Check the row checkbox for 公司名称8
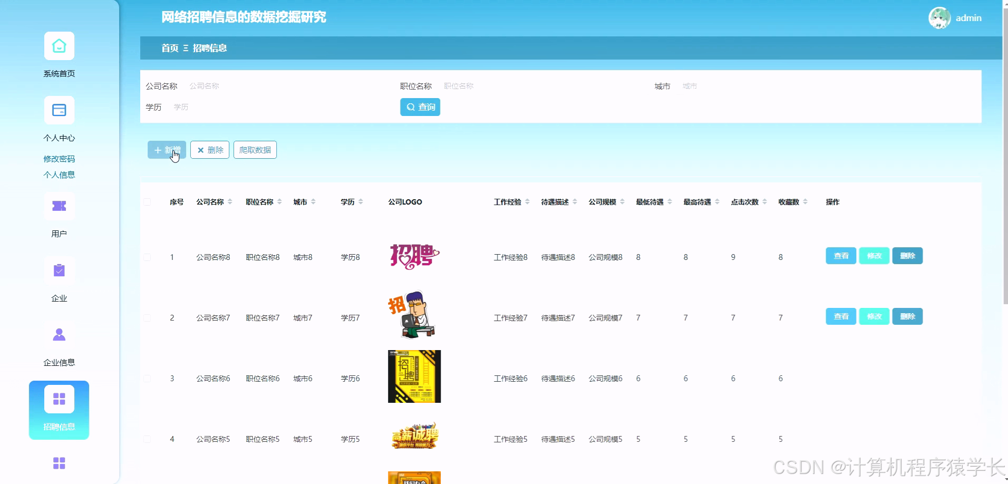Image resolution: width=1008 pixels, height=484 pixels. (148, 257)
